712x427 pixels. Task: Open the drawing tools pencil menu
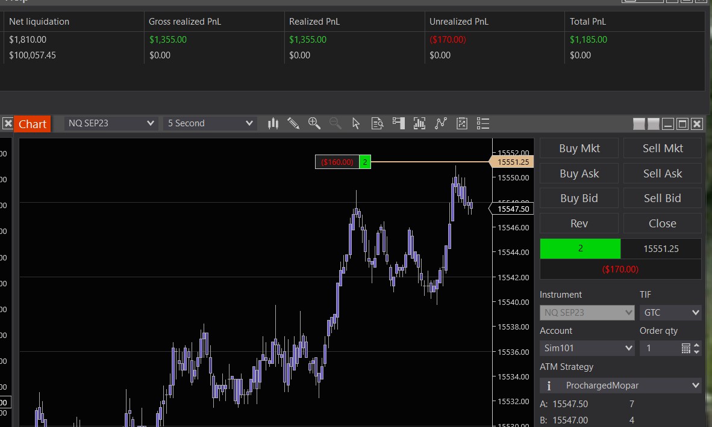(293, 123)
